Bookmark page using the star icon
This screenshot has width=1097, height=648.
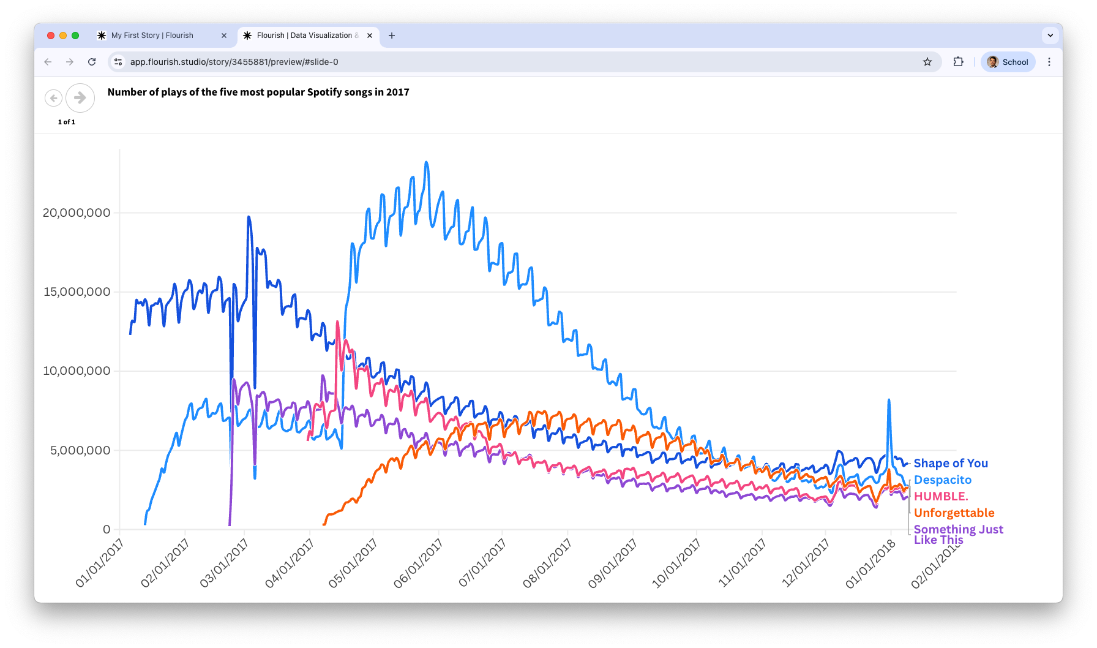[927, 62]
